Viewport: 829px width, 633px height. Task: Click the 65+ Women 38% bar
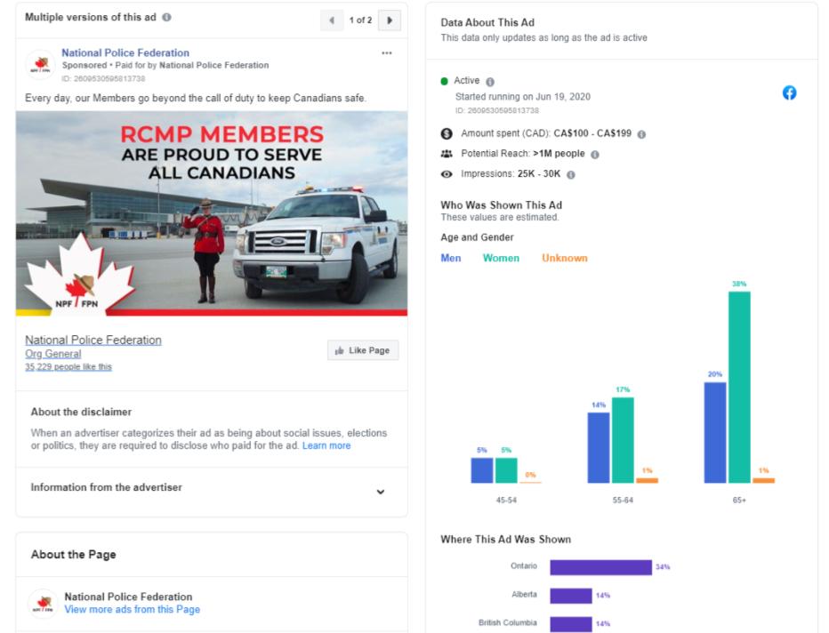click(739, 388)
